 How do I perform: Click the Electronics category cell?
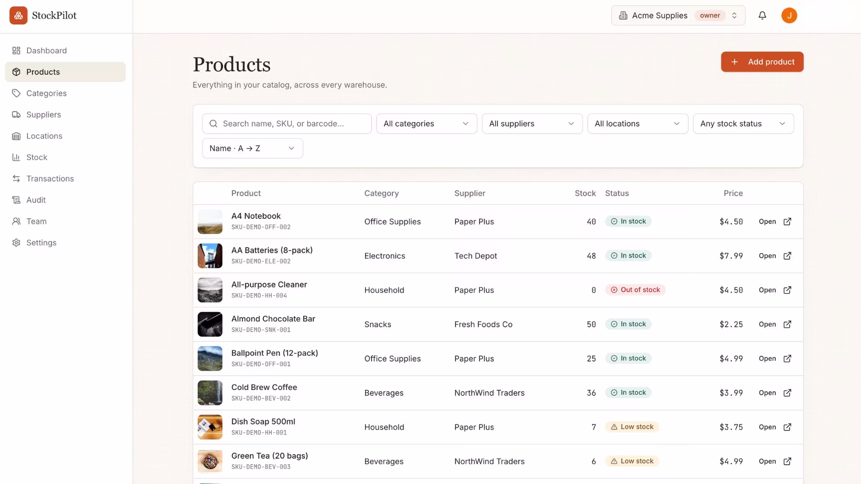[x=385, y=256]
